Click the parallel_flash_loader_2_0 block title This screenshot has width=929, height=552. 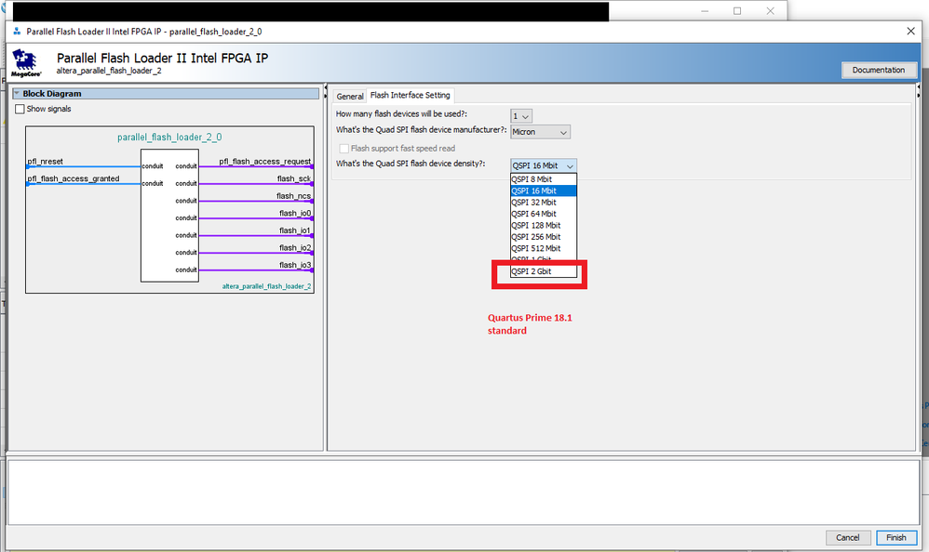pos(169,138)
